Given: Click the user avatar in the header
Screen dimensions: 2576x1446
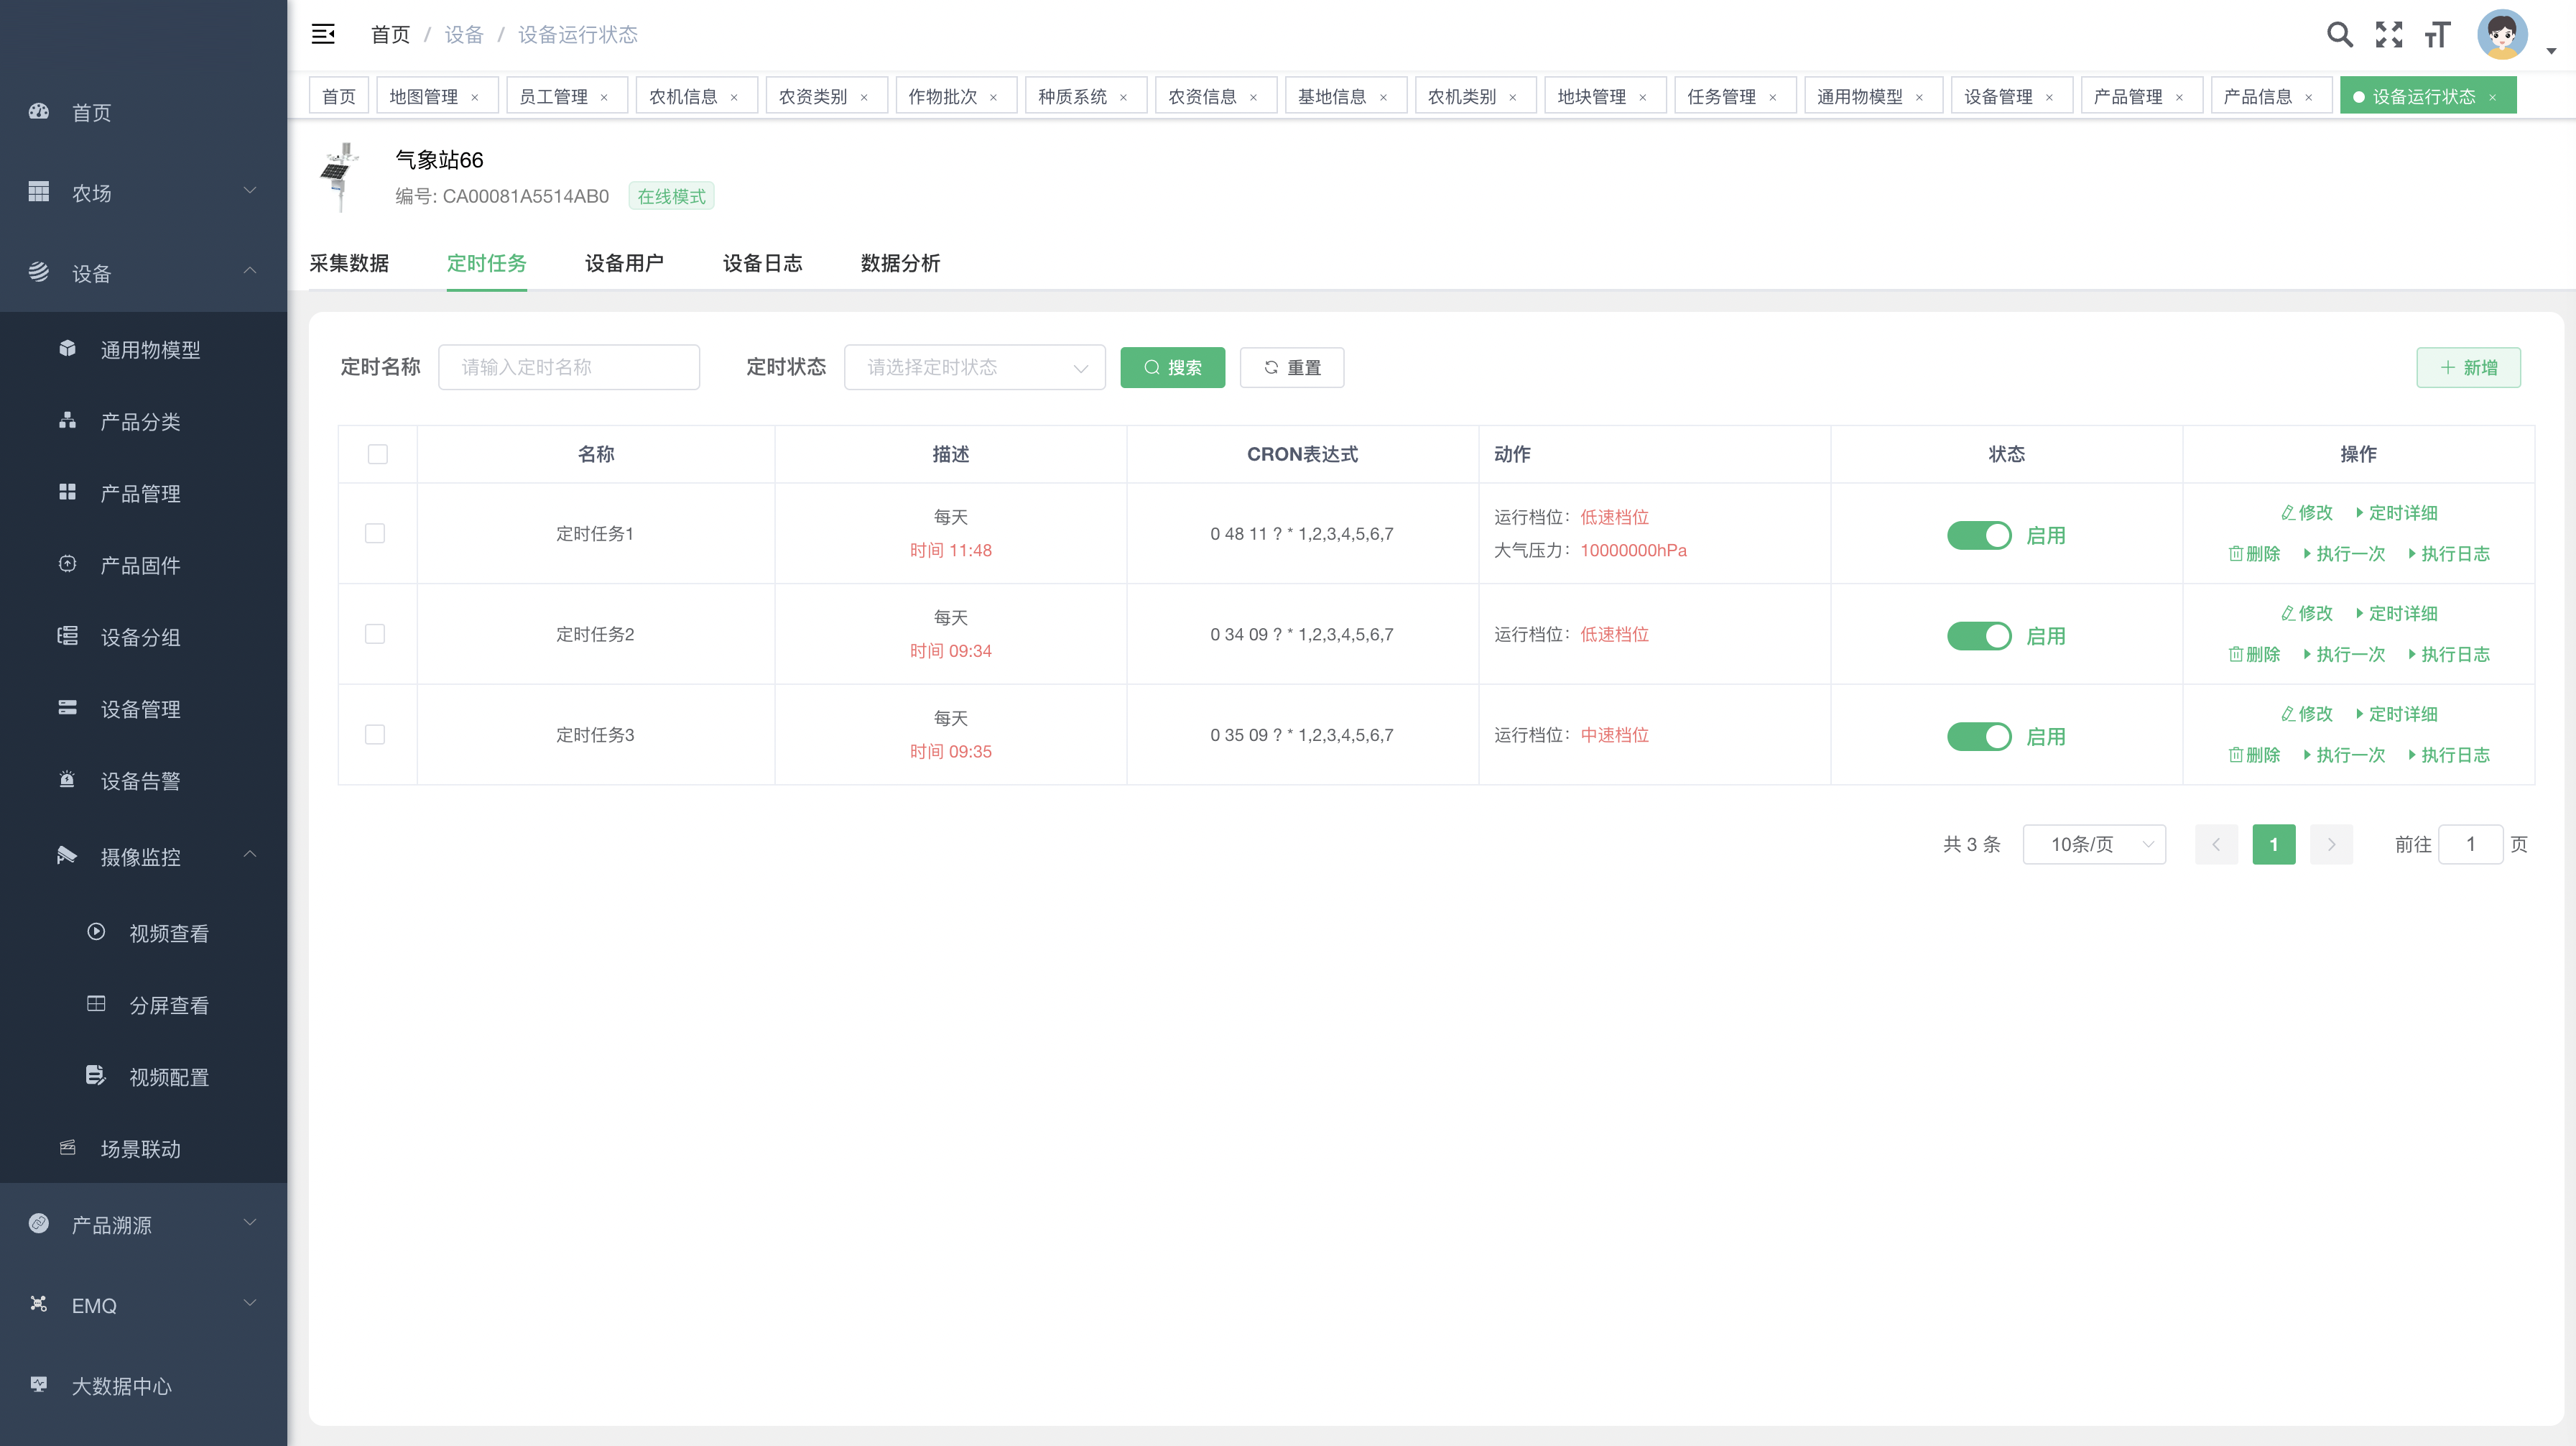Looking at the screenshot, I should [2502, 35].
